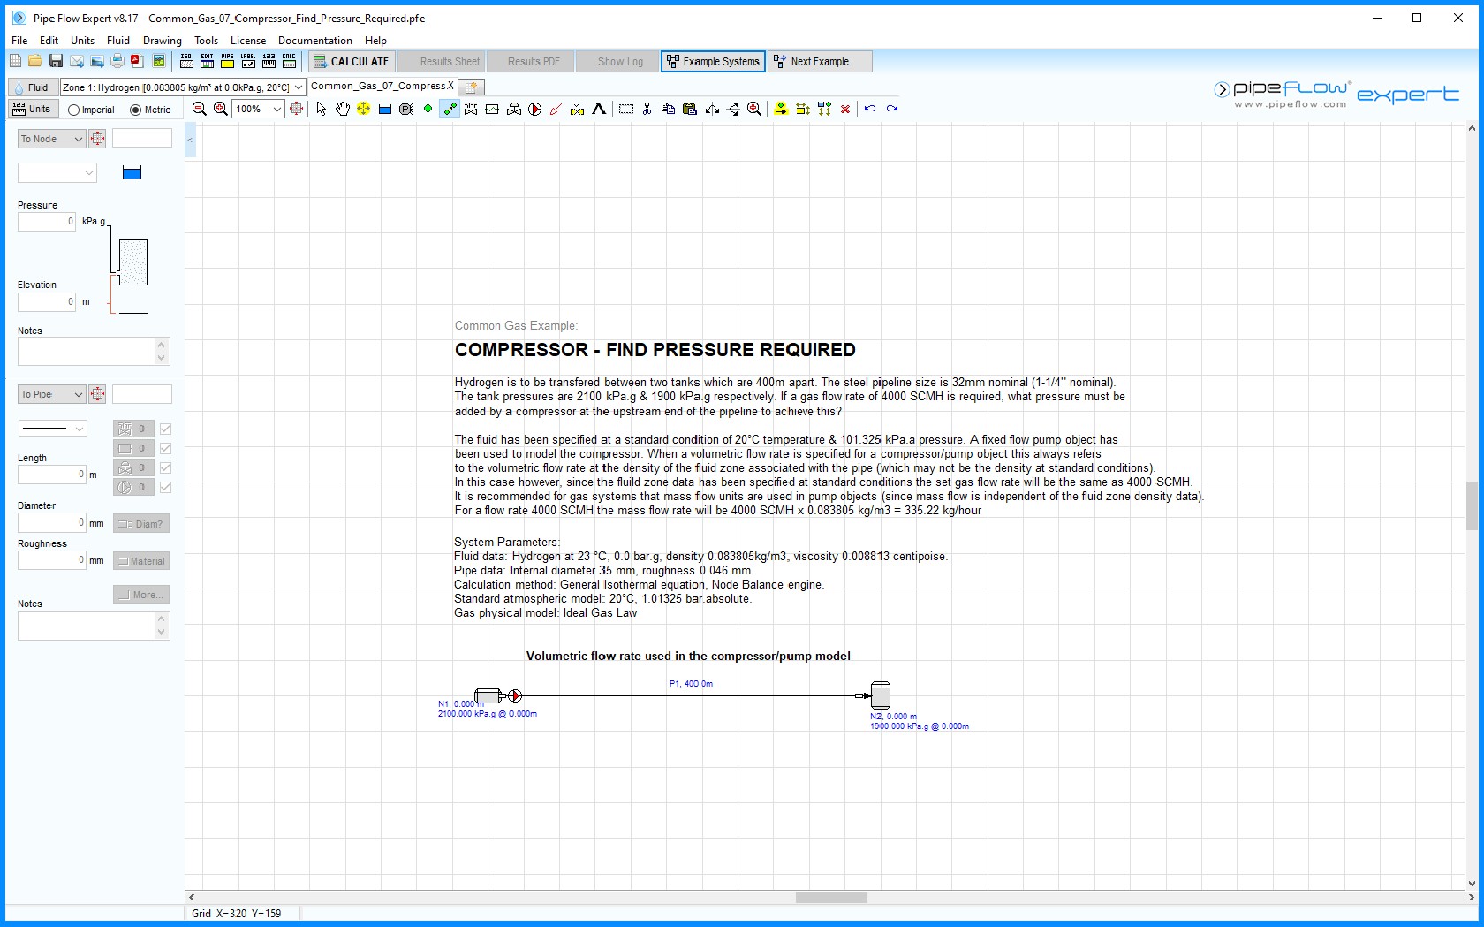Click the vertical scrollbar thumb
1484x927 pixels.
(x=1472, y=505)
